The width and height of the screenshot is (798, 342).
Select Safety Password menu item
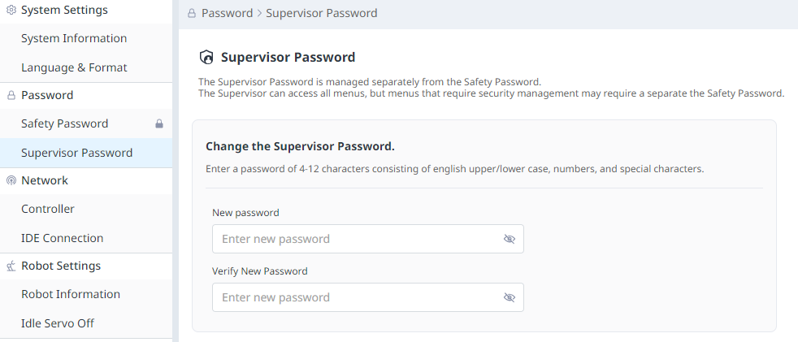coord(65,124)
